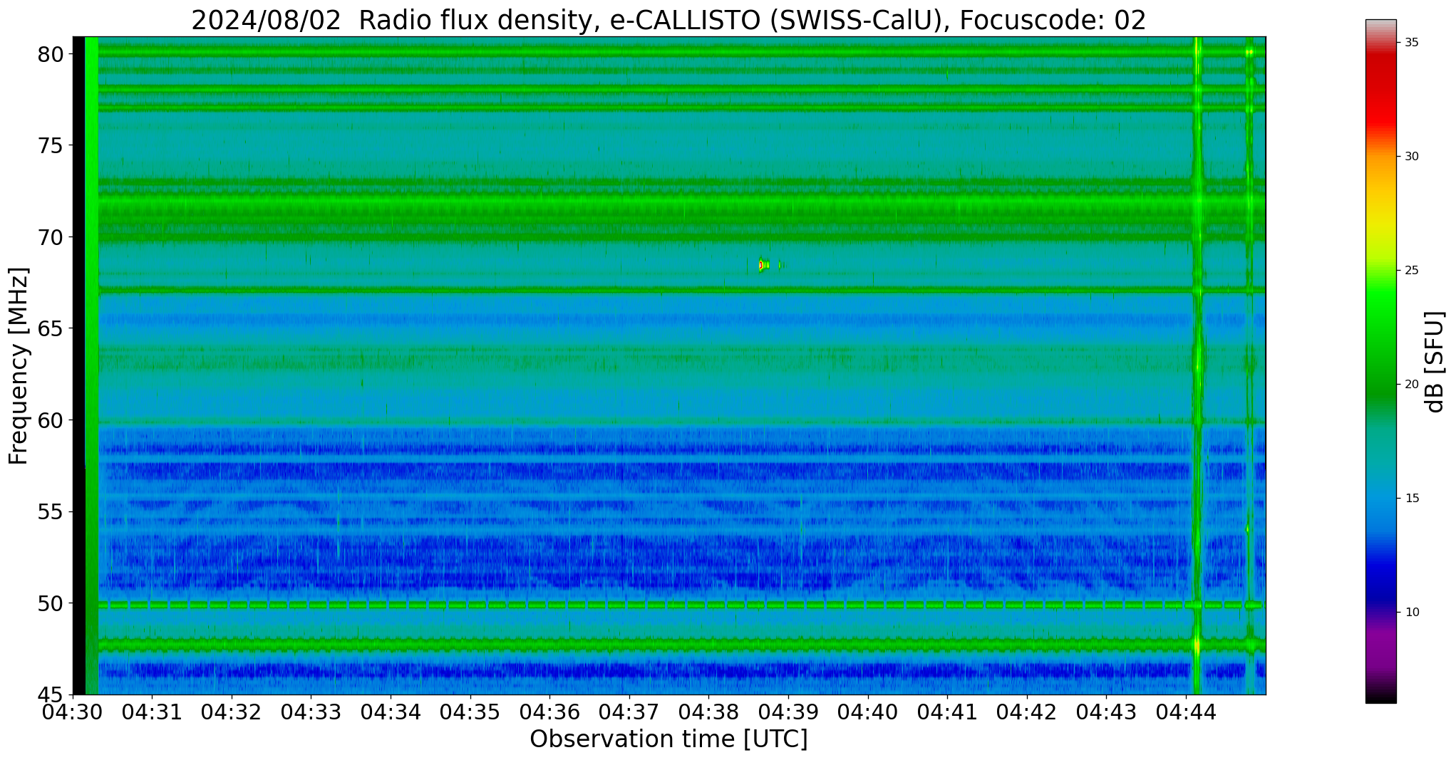Click the bright green vertical band after 04:30
Viewport: 1456px width, 760px height.
[92, 365]
